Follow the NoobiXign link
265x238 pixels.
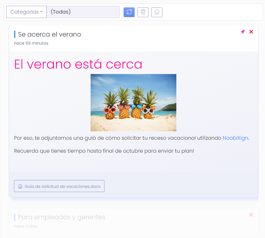click(x=235, y=138)
